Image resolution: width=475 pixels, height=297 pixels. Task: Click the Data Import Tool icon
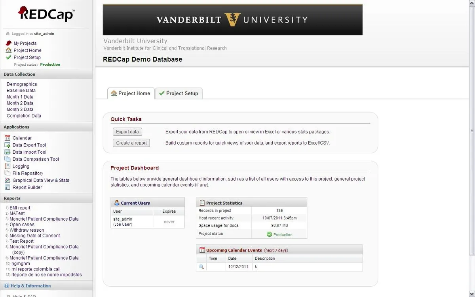8,152
